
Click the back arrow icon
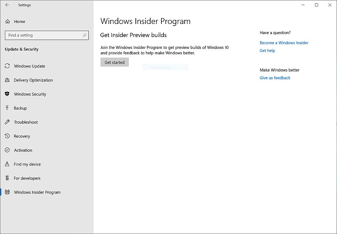click(7, 5)
